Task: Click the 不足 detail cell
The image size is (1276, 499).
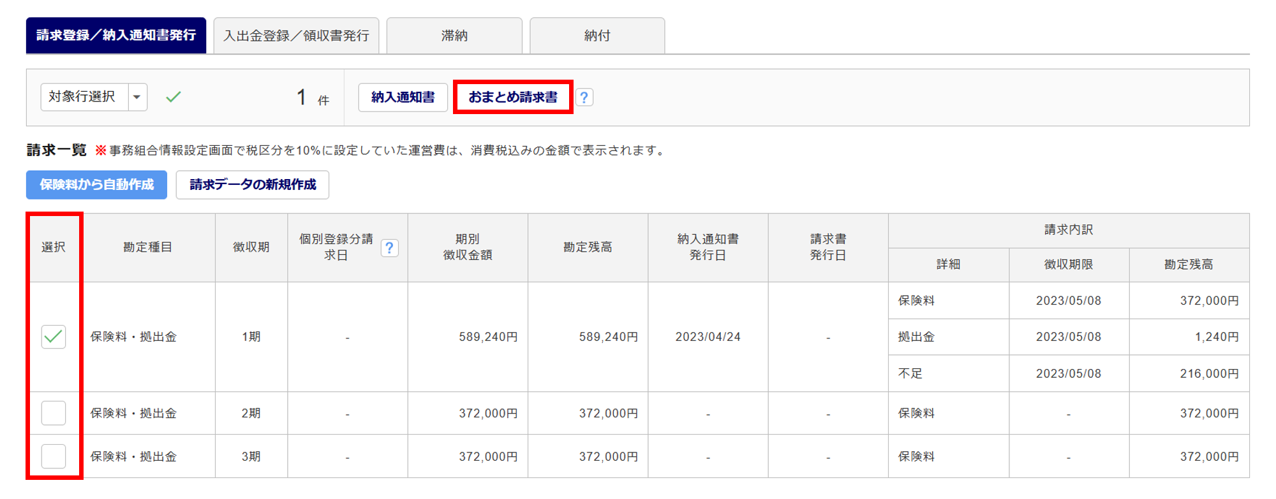Action: pyautogui.click(x=949, y=373)
